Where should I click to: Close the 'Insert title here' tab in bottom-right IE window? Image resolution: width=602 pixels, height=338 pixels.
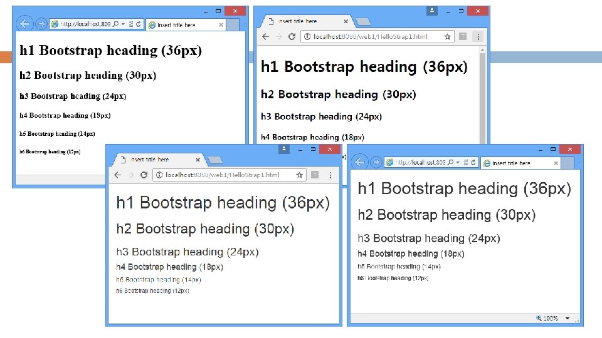click(556, 163)
